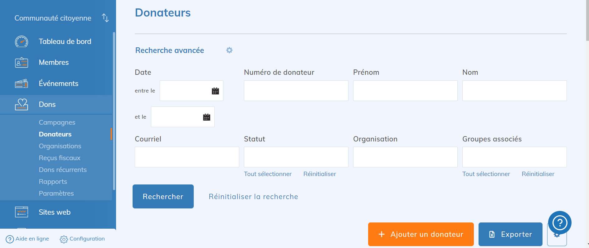Click Ajouter un donateur button
The height and width of the screenshot is (248, 589).
point(421,234)
